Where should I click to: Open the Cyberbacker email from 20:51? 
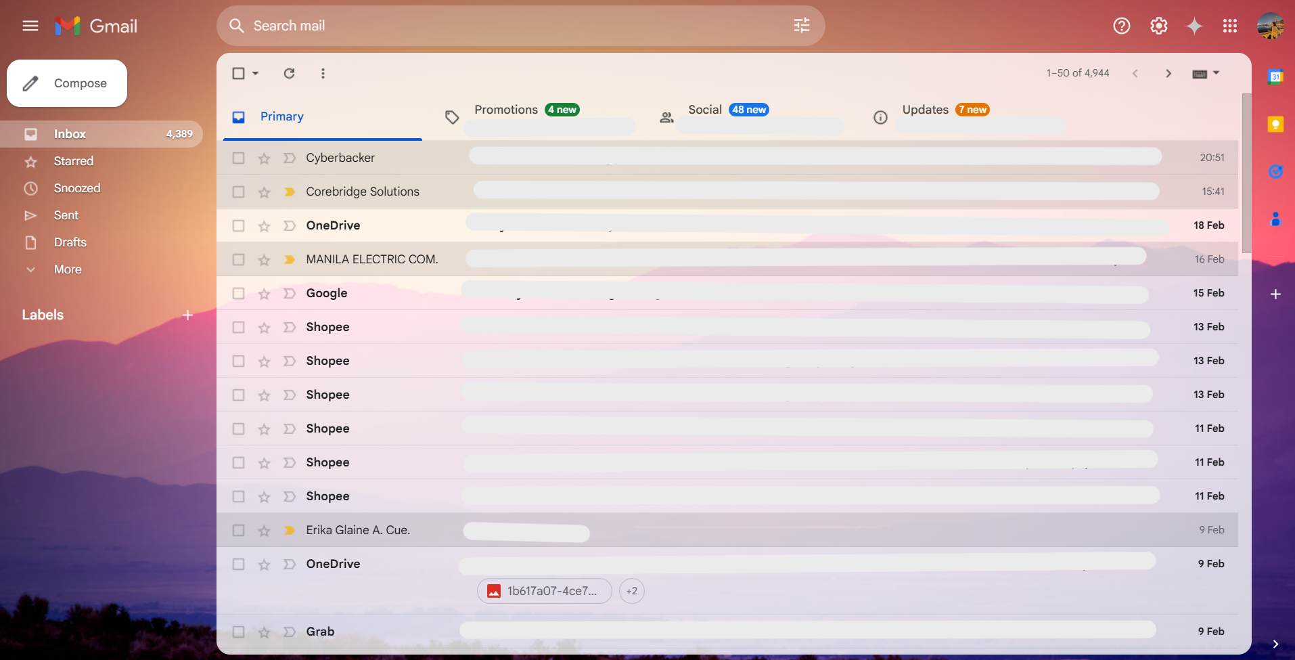727,158
